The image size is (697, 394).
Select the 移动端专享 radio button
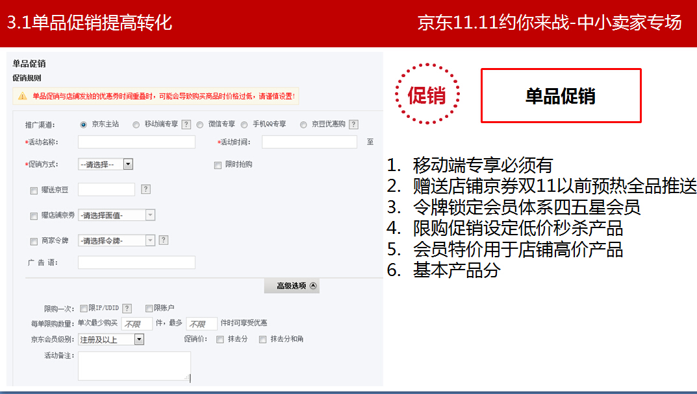136,124
